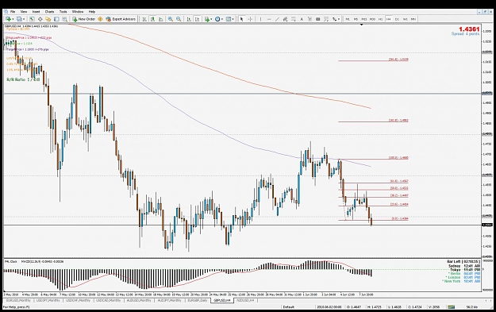Click the R/R Ratio text on chart
Viewport: 496px width, 312px height.
(23, 79)
